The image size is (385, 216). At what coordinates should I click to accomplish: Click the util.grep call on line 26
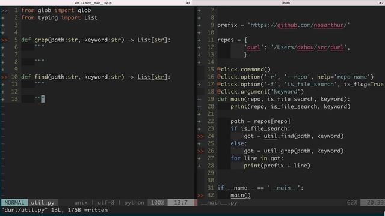pos(304,151)
